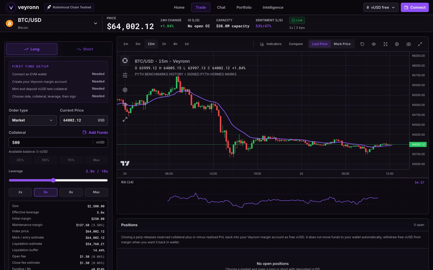
Task: Set collateral to 75% of balance
Action: 71,160
